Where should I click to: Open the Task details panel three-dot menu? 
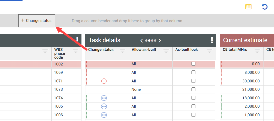(212, 40)
